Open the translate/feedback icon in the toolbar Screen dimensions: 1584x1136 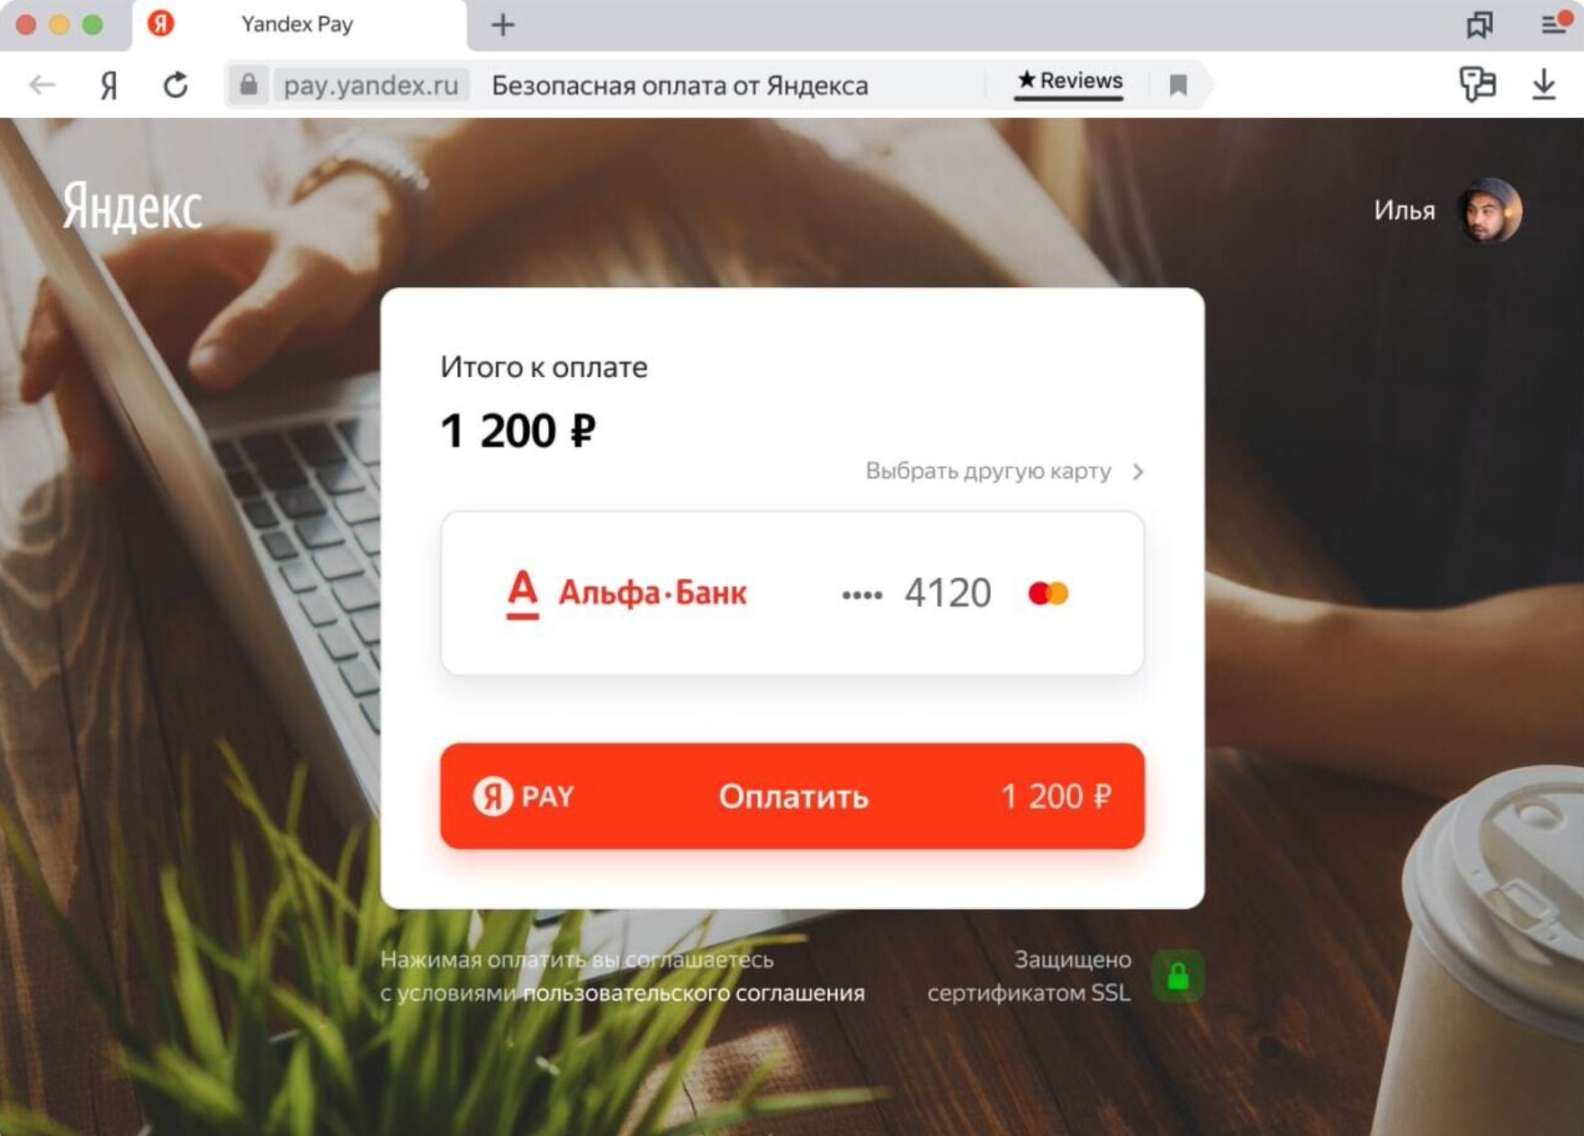point(1477,85)
